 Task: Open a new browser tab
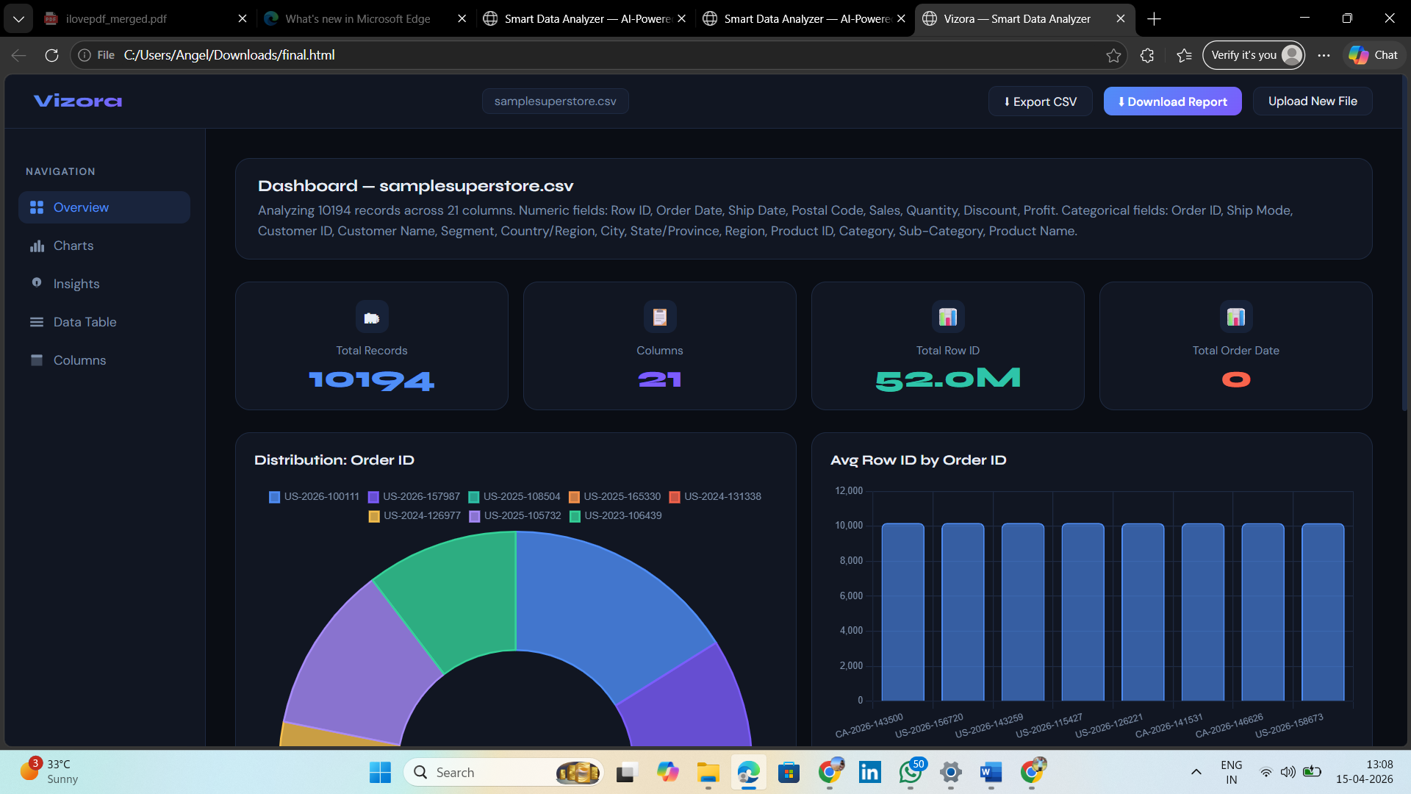click(x=1154, y=19)
